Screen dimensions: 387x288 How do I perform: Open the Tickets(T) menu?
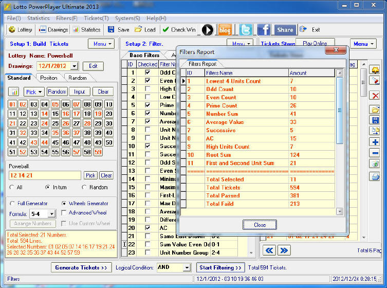point(96,19)
